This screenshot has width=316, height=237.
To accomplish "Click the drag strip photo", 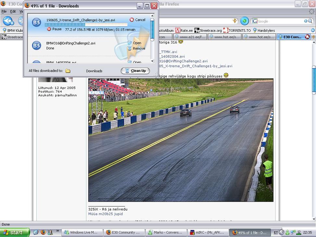I will (x=181, y=140).
